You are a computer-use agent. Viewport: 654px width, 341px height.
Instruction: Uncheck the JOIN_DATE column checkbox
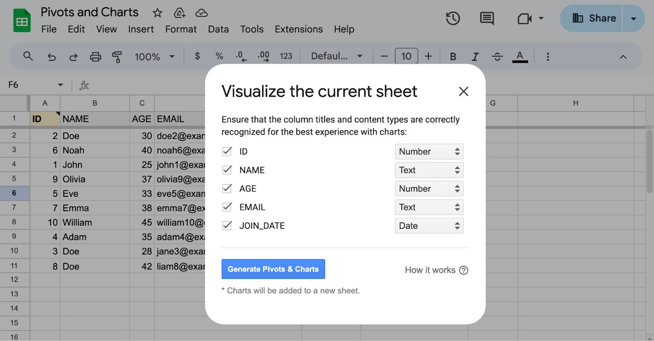point(227,225)
